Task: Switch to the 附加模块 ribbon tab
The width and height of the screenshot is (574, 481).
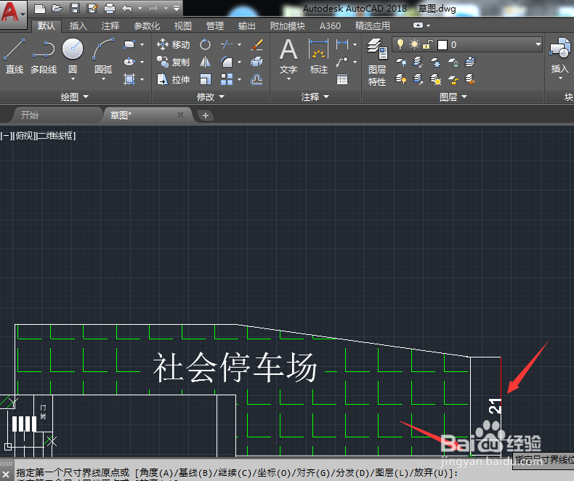Action: (x=288, y=26)
